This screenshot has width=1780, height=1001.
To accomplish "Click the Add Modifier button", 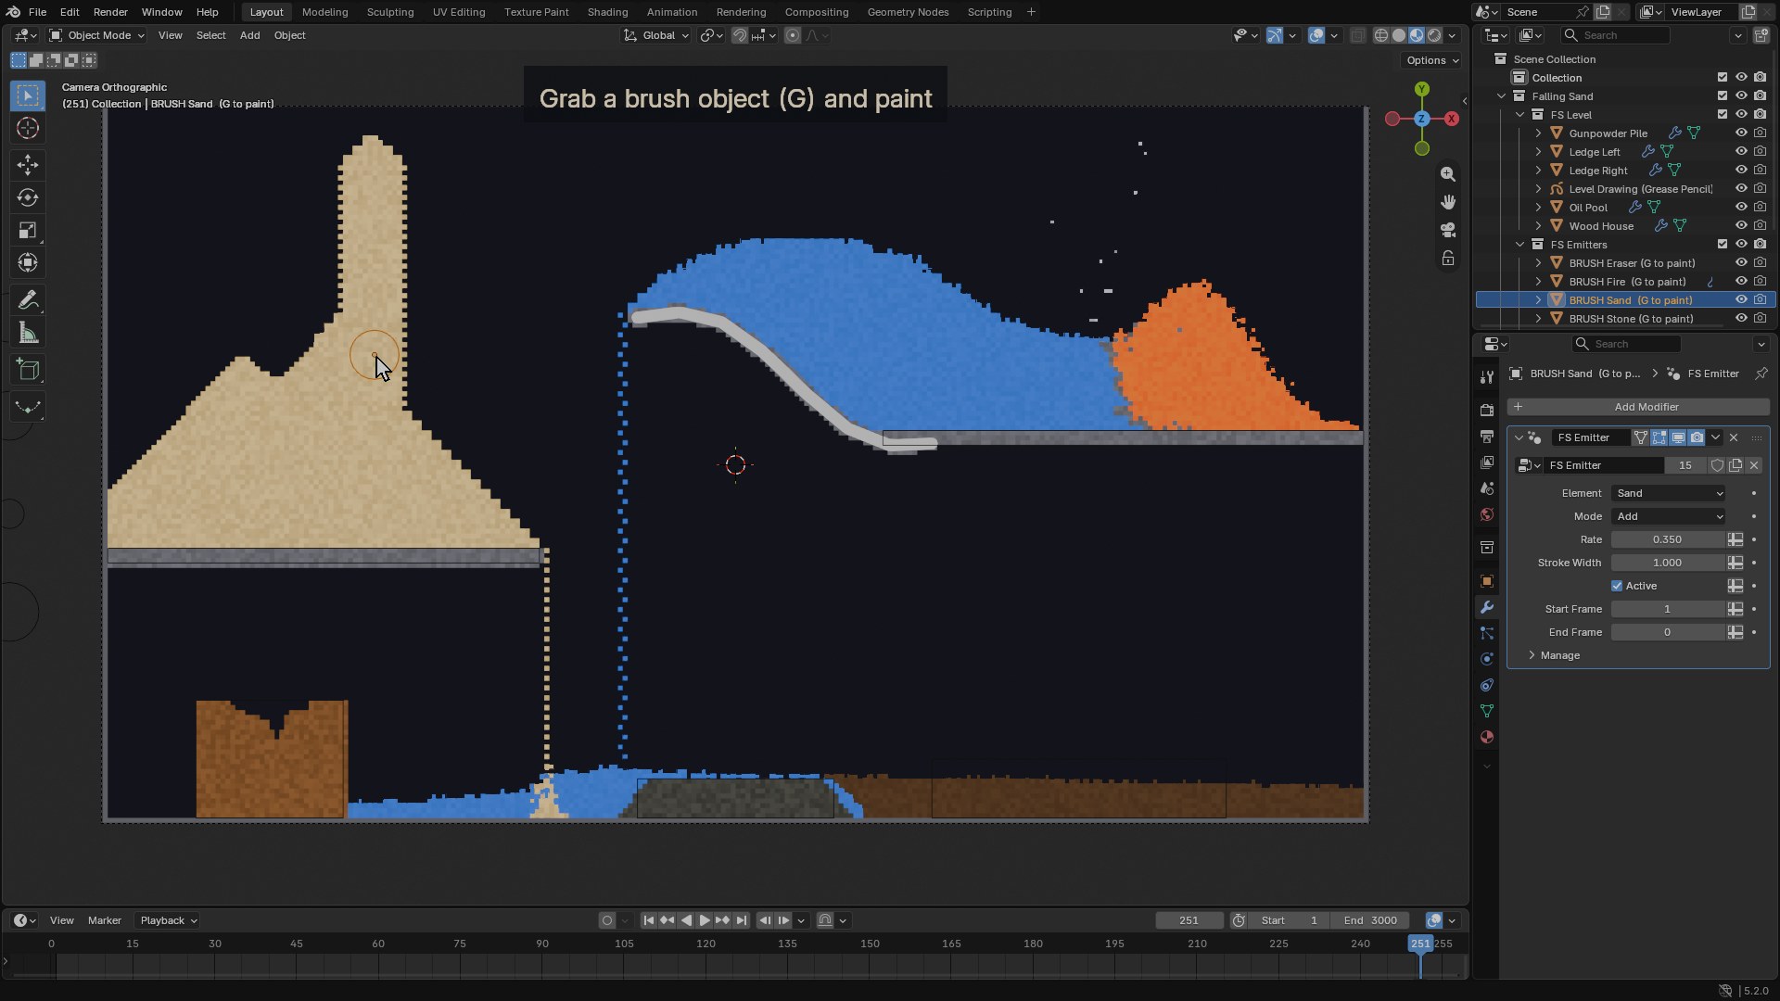I will (1638, 407).
